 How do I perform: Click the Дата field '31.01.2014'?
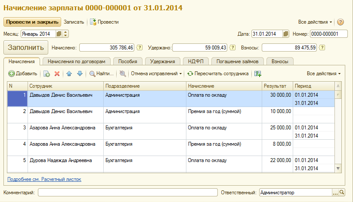tap(267, 34)
